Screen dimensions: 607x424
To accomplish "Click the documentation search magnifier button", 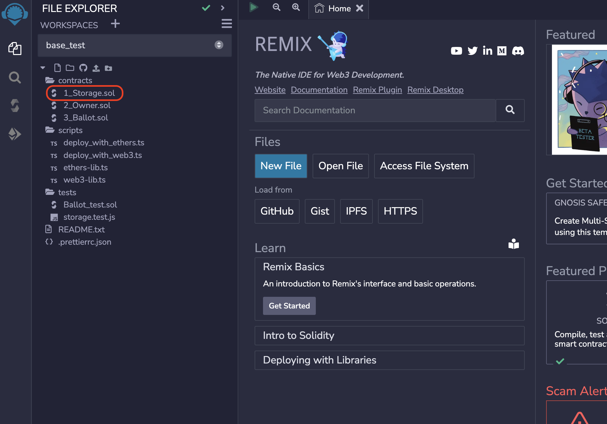I will pos(510,110).
